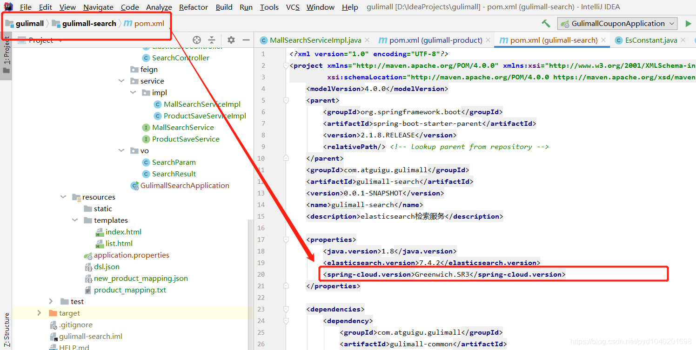Screen dimensions: 696x350
Task: Close the EsConstant.java tab
Action: click(683, 40)
